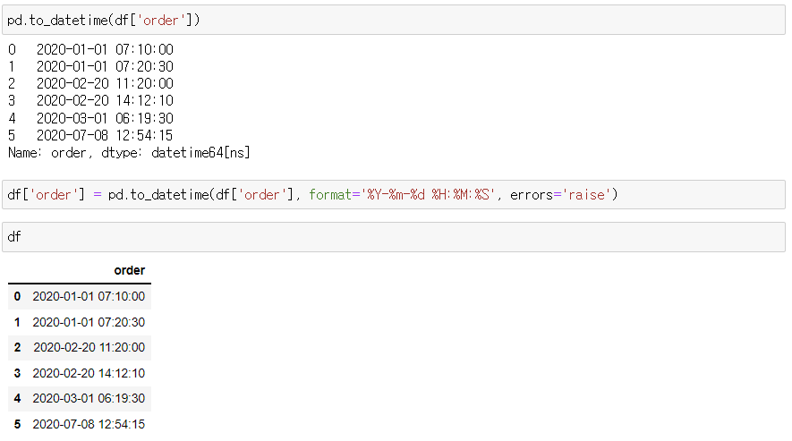Screen dimensions: 792x441
Task: Select output line 2020-02-20 14:12:10 in Series output
Action: [105, 100]
